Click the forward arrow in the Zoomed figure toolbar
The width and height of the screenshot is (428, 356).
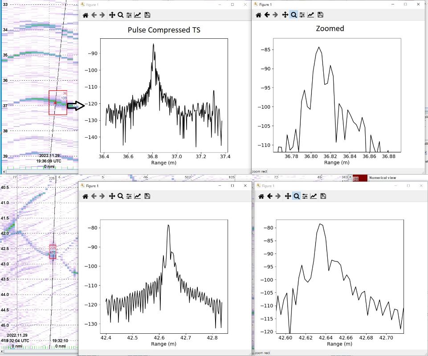[x=276, y=15]
